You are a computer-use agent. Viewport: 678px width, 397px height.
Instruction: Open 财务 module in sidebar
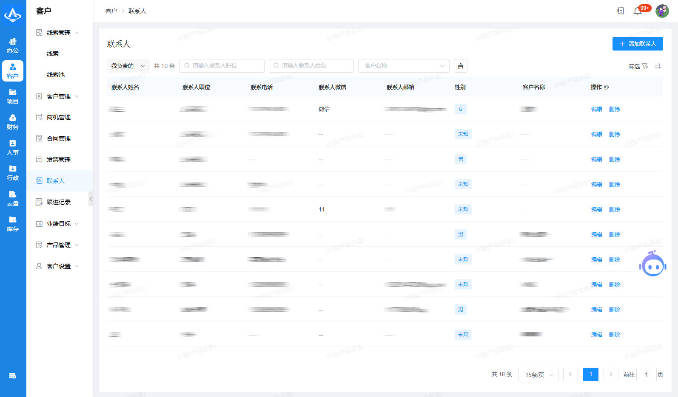coord(13,122)
